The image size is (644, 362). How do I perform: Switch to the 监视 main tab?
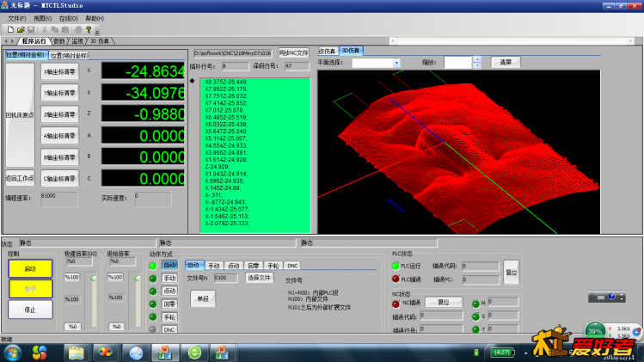[x=77, y=41]
